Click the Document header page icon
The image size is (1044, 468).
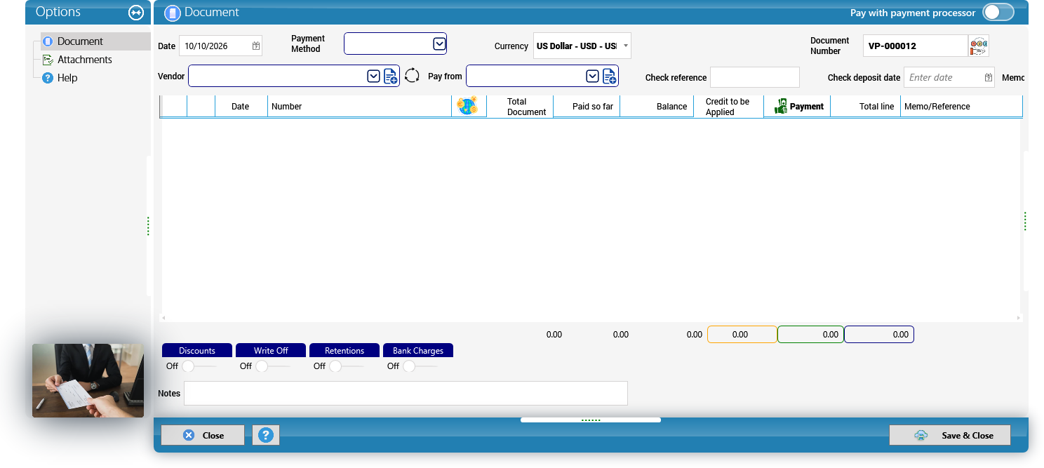173,13
